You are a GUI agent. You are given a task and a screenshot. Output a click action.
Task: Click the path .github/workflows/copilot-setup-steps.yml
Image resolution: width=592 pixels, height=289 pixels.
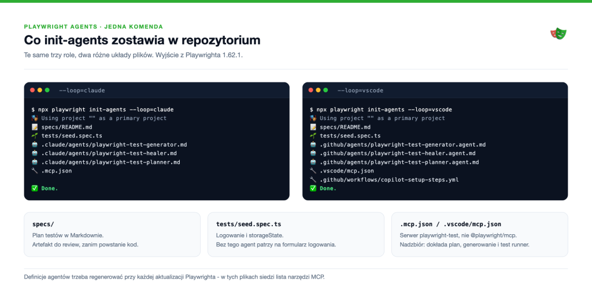click(389, 180)
